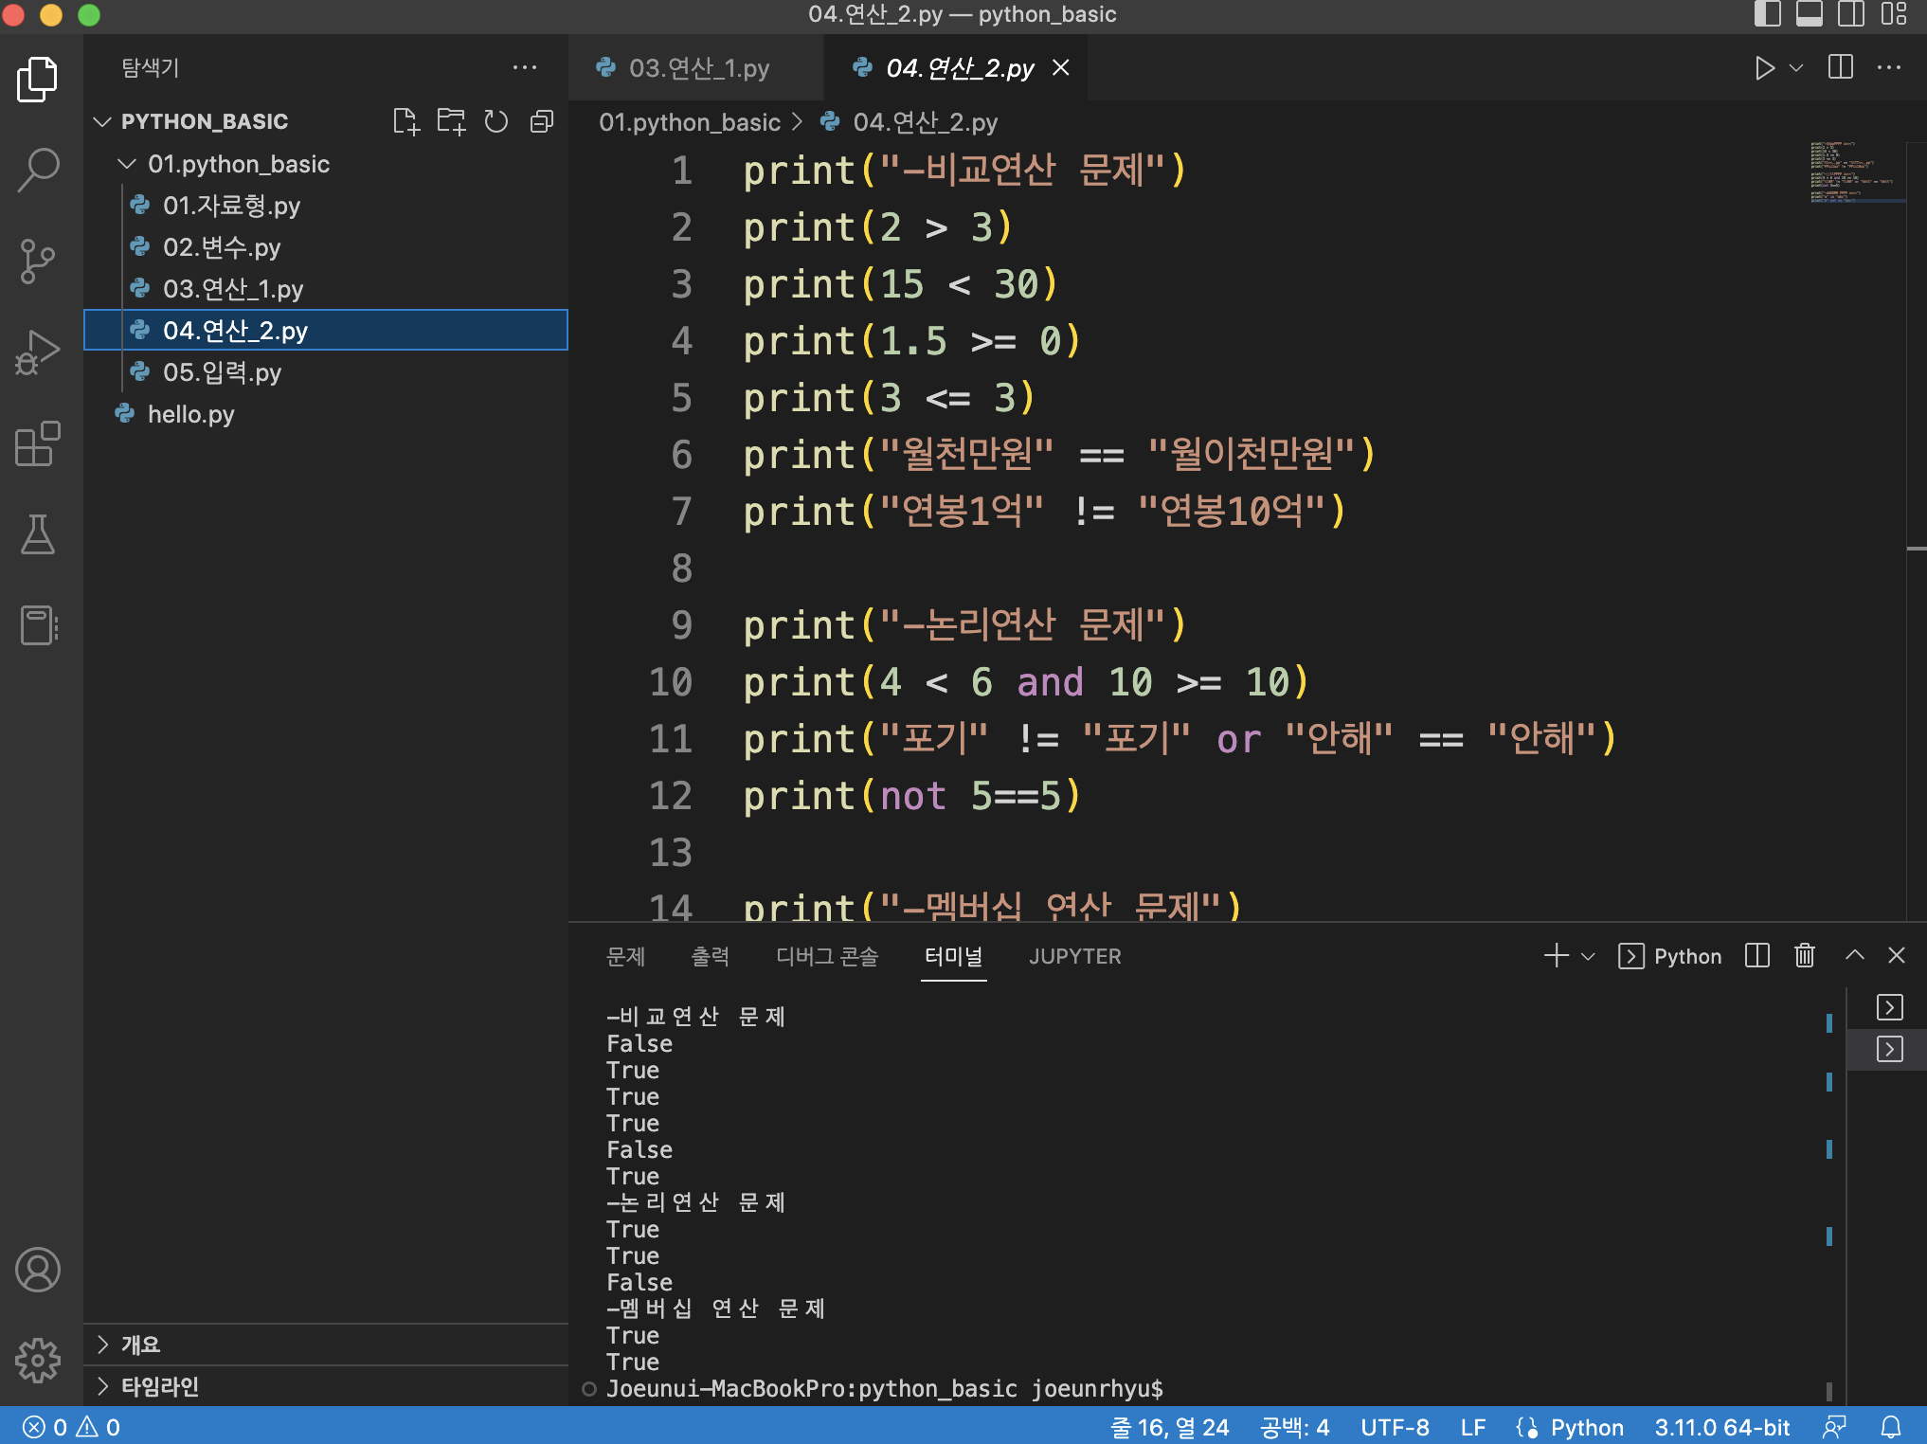Select language mode Python in status bar
The width and height of the screenshot is (1927, 1444).
coord(1587,1427)
